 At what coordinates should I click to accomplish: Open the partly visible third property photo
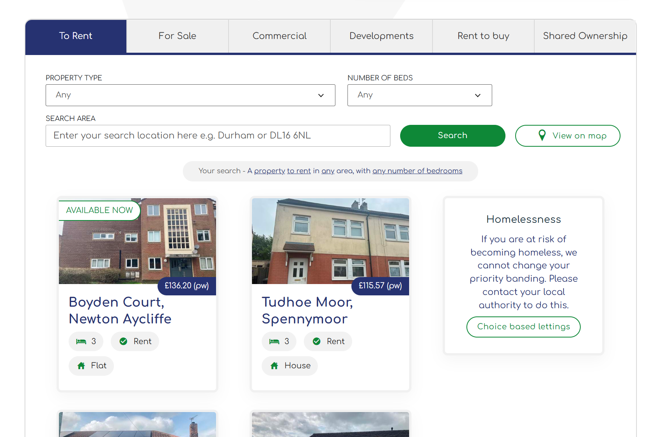pyautogui.click(x=137, y=425)
